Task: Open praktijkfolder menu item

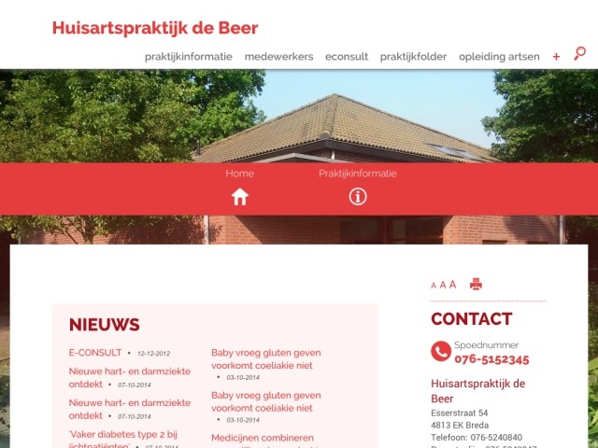Action: click(x=413, y=57)
